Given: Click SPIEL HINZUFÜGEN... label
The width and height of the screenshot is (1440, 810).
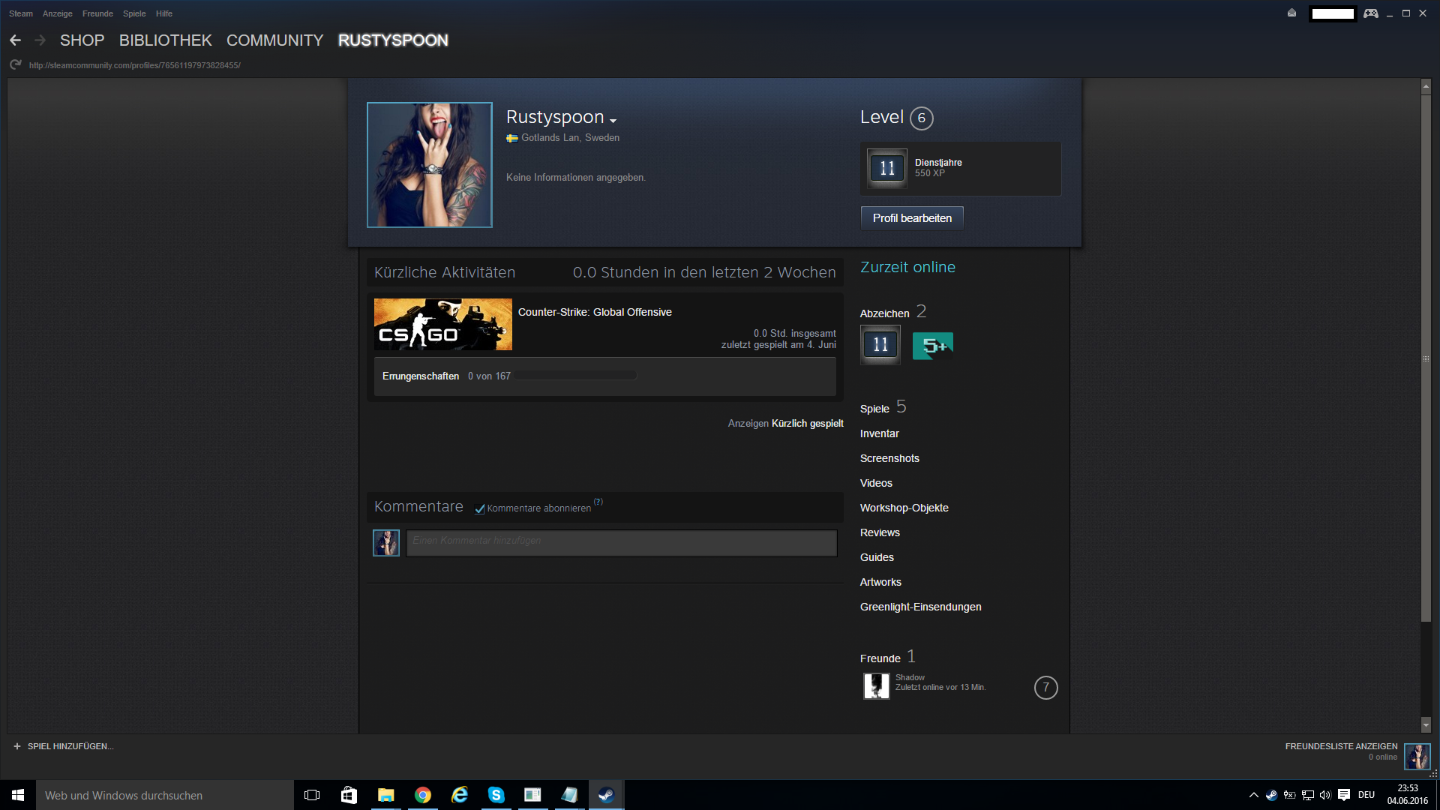Looking at the screenshot, I should pyautogui.click(x=70, y=746).
